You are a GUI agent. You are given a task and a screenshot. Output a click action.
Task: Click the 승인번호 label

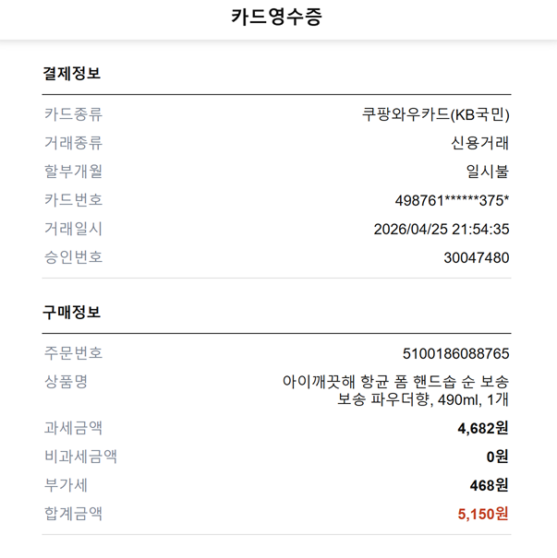tap(73, 257)
